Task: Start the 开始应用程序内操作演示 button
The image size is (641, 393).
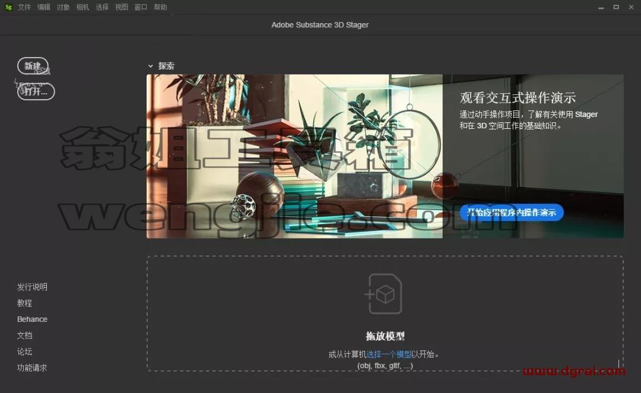Action: point(512,213)
